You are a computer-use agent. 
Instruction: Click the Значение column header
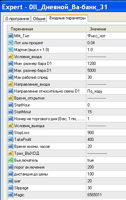point(98,29)
